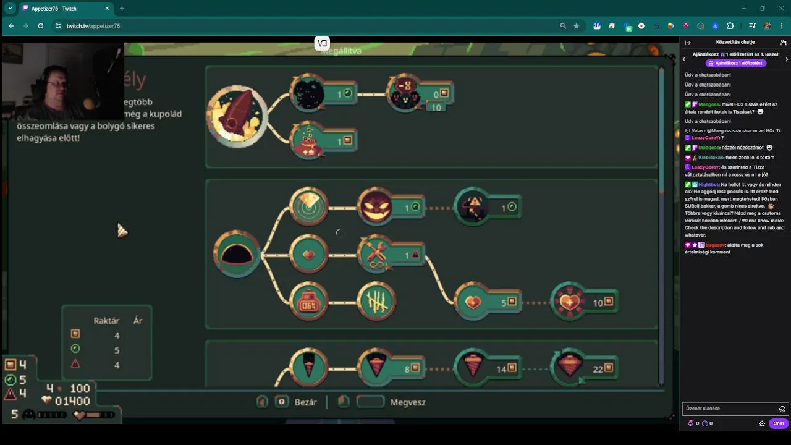Click the streamer webcam overlay
The image size is (791, 445).
[x=62, y=80]
